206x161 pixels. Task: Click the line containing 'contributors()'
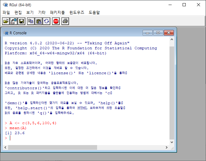pyautogui.click(x=63, y=88)
